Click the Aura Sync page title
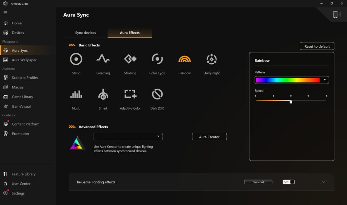 [76, 15]
